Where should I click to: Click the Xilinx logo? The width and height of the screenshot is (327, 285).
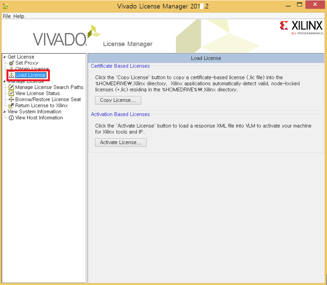[x=301, y=27]
